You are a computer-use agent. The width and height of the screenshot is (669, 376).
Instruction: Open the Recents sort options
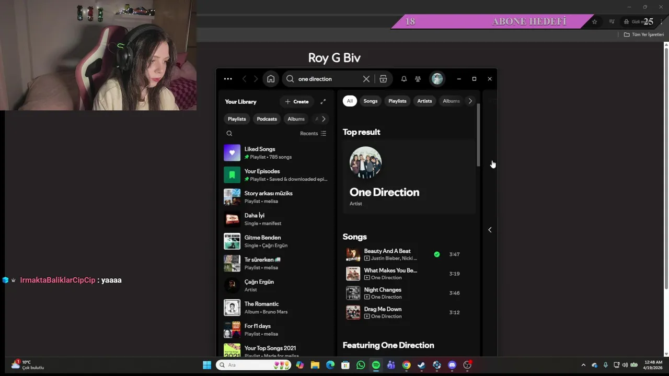[313, 133]
